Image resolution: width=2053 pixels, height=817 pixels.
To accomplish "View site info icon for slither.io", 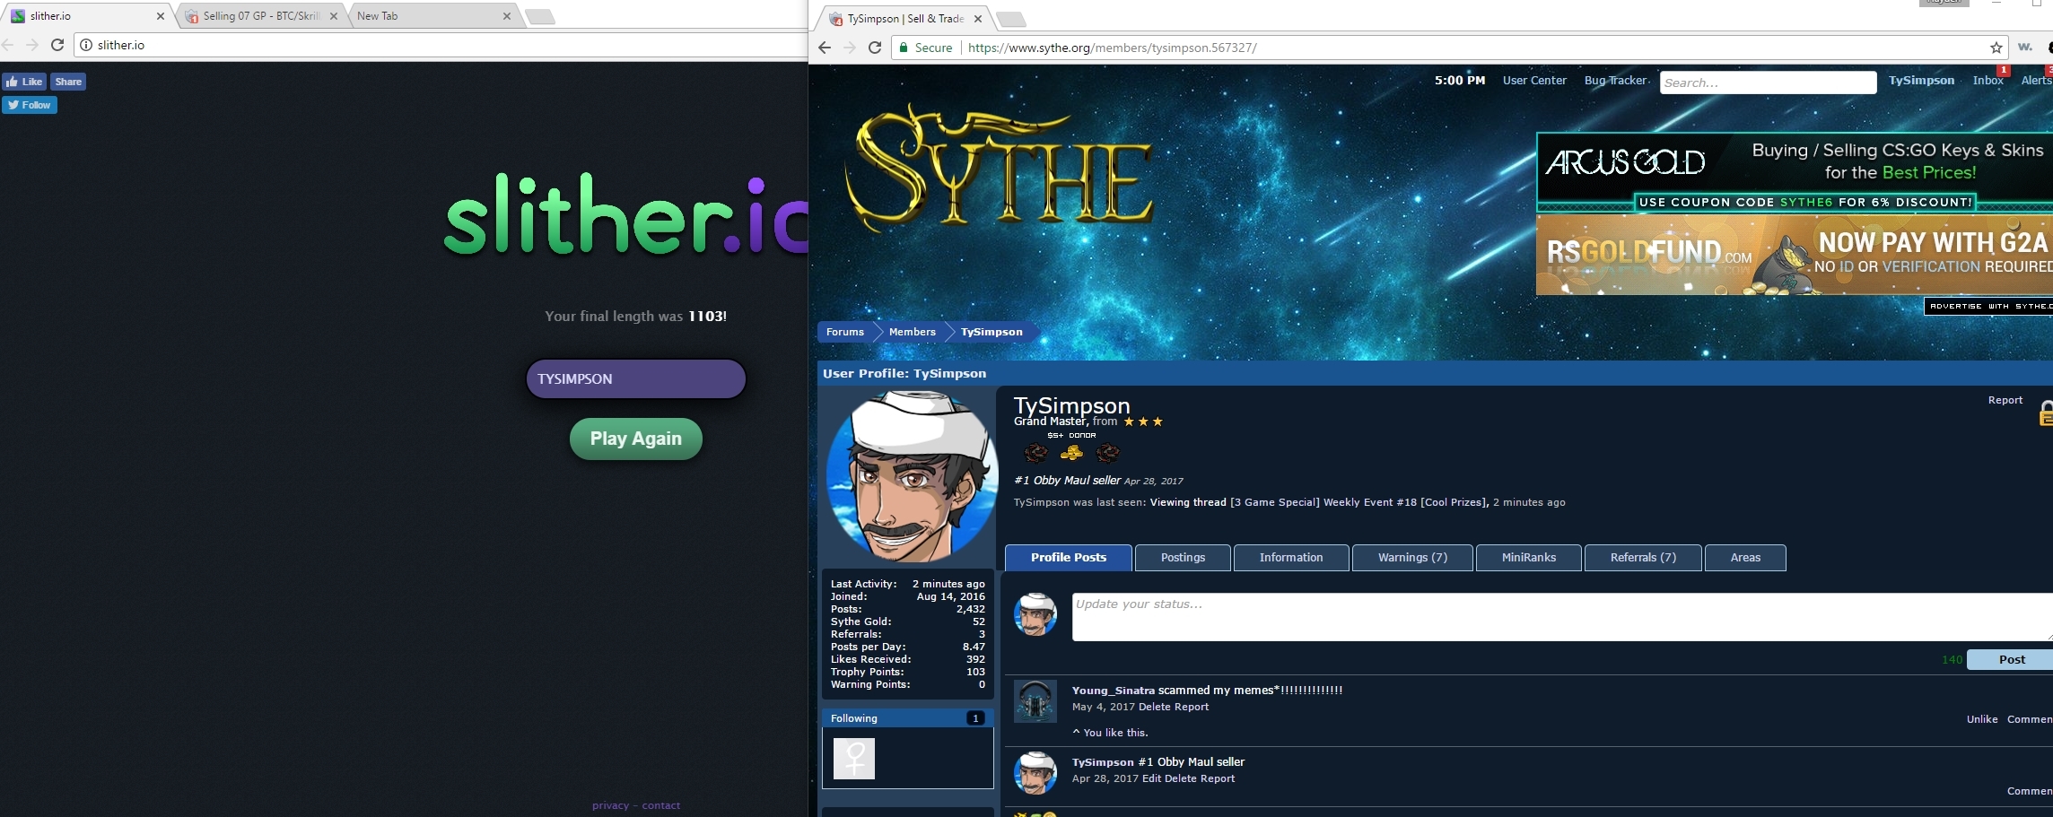I will [x=86, y=45].
